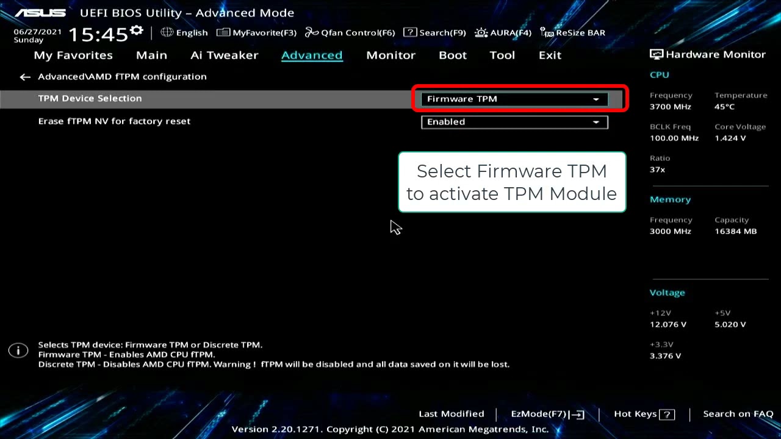Click the AURA(F4) light icon
The width and height of the screenshot is (781, 439).
coord(481,32)
